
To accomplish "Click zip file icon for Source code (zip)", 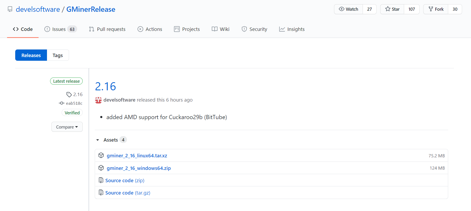I will (x=101, y=180).
